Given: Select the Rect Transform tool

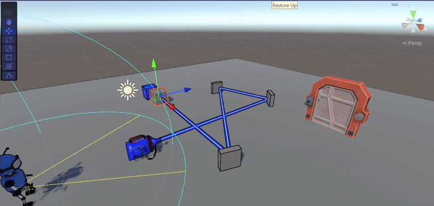Looking at the screenshot, I should coord(9,57).
